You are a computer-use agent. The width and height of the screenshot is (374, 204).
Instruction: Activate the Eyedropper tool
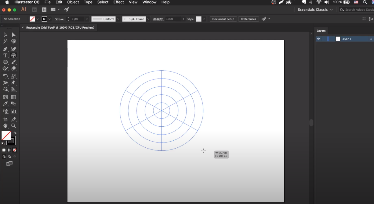5,104
